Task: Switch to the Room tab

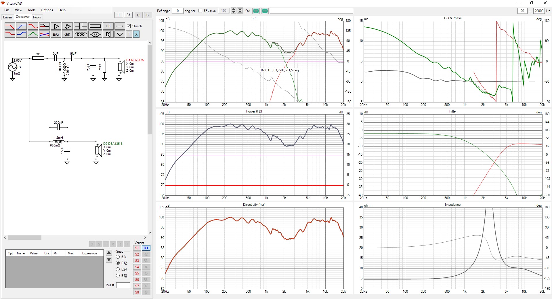Action: point(37,17)
